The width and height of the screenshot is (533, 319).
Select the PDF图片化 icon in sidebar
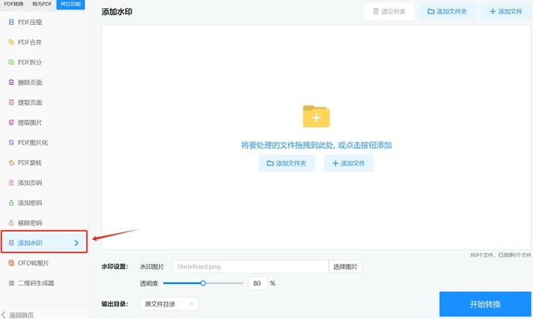point(11,142)
